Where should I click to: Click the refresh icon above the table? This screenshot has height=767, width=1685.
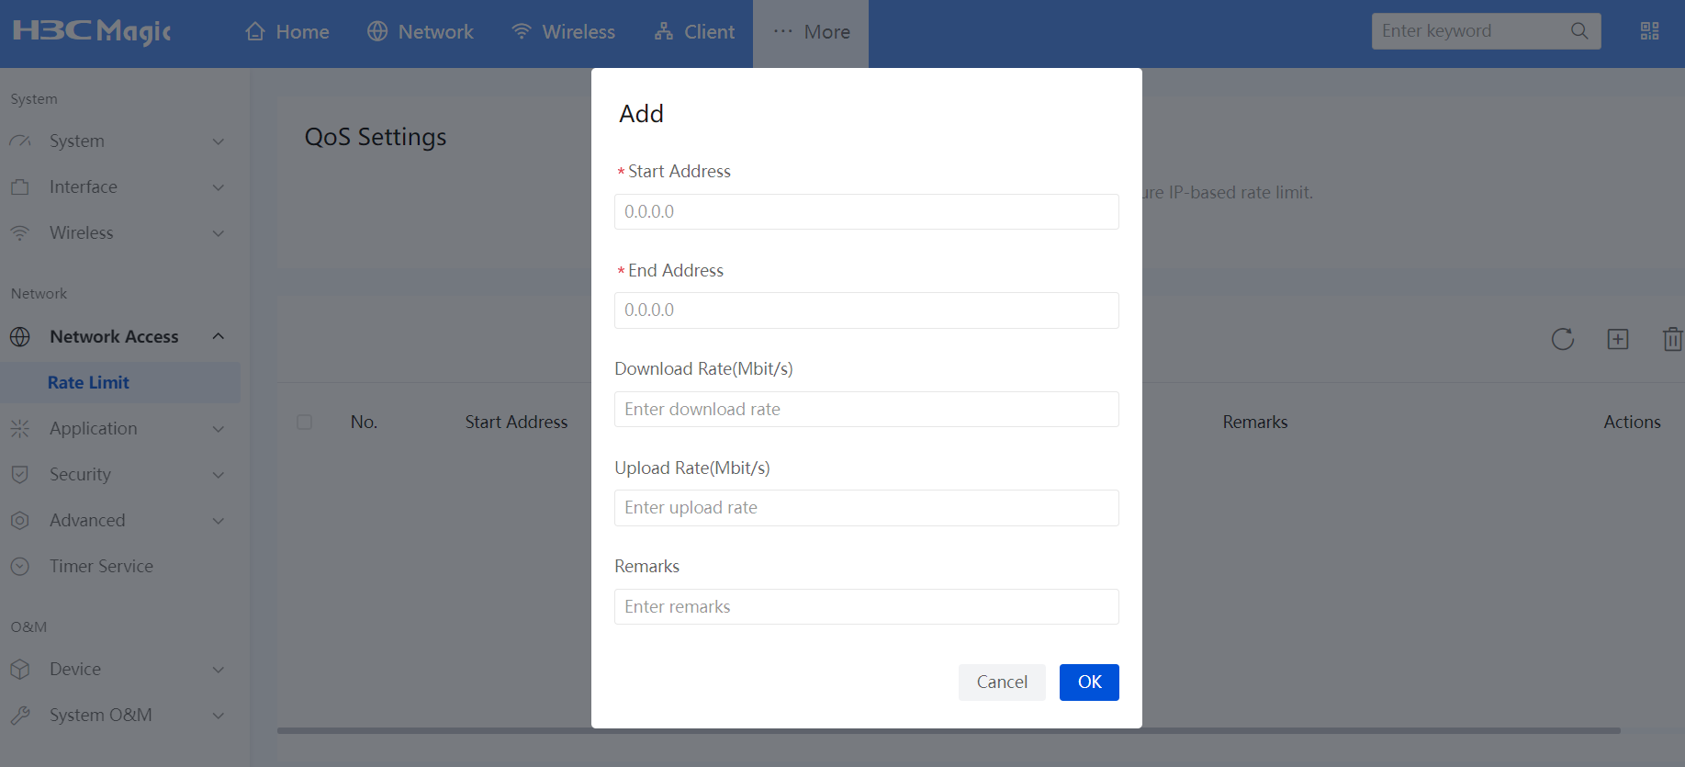tap(1562, 339)
